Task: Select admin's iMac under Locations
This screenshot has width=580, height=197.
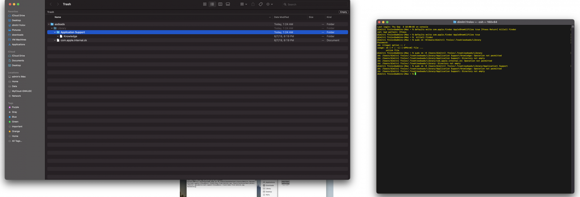Action: click(x=19, y=77)
